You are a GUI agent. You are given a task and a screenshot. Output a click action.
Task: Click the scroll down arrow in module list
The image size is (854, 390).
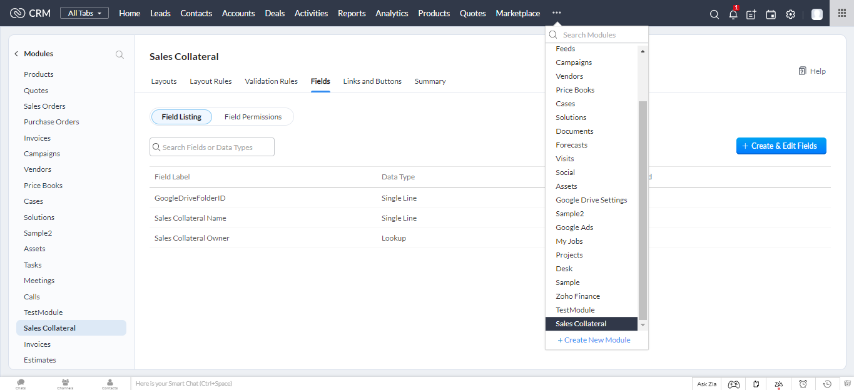click(x=643, y=325)
